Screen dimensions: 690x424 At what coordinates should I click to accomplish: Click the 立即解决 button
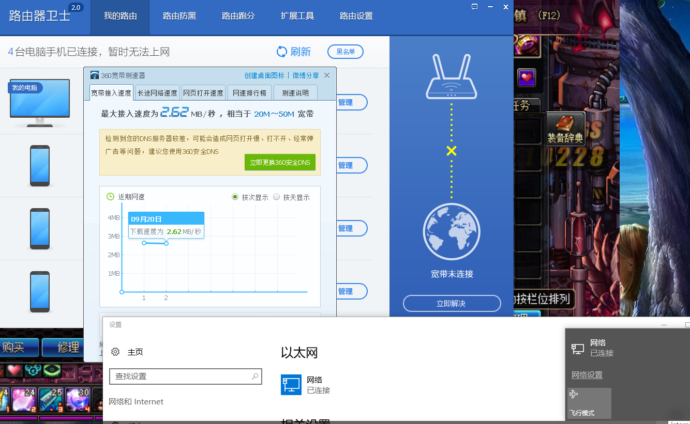[452, 304]
